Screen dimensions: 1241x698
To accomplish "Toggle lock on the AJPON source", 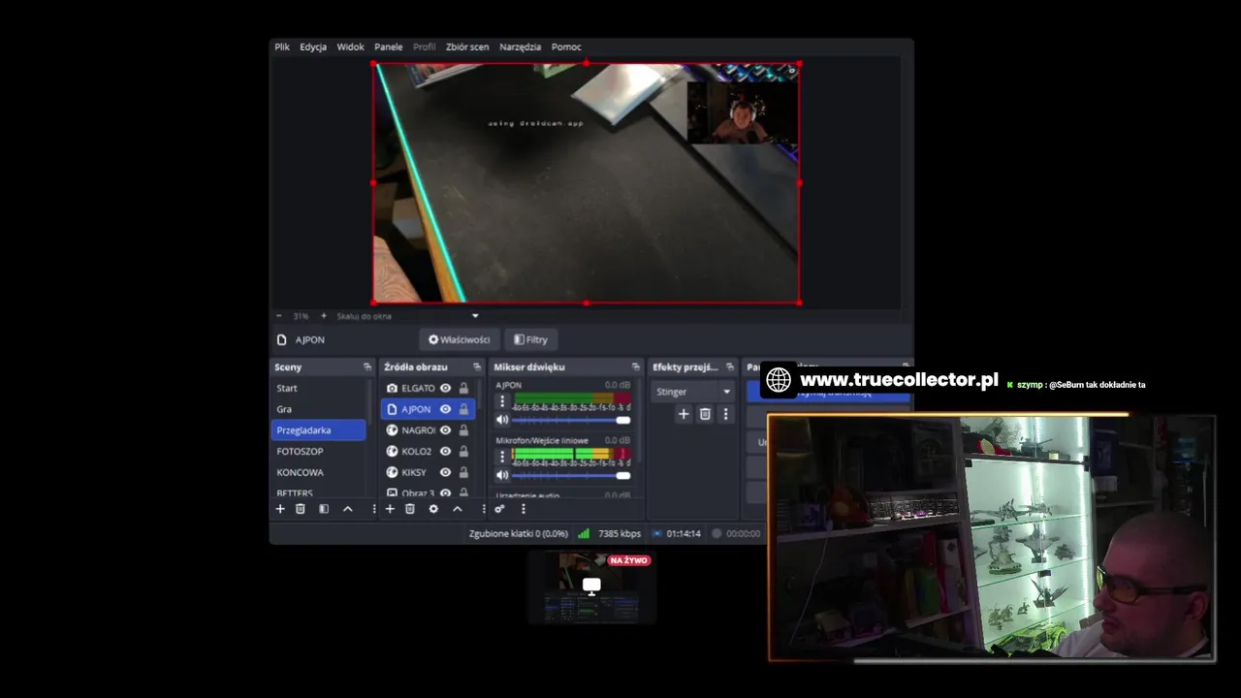I will (x=463, y=409).
